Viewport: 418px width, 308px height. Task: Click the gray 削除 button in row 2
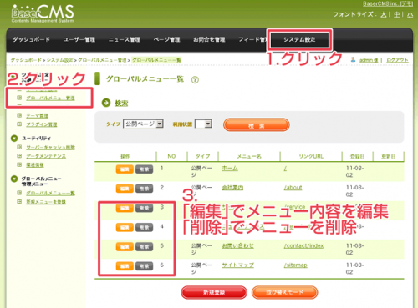click(144, 189)
